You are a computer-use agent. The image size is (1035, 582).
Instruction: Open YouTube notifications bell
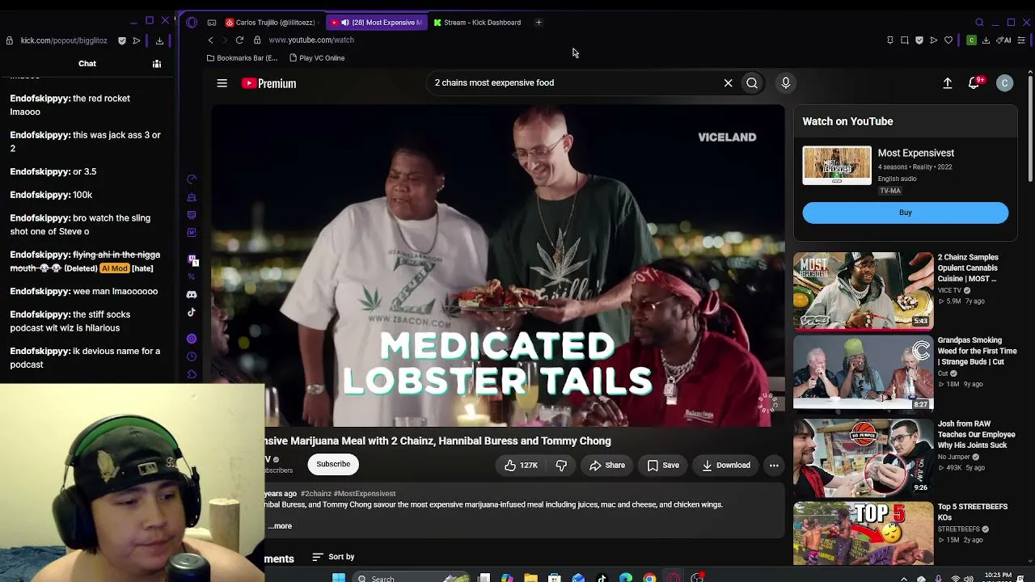[974, 82]
